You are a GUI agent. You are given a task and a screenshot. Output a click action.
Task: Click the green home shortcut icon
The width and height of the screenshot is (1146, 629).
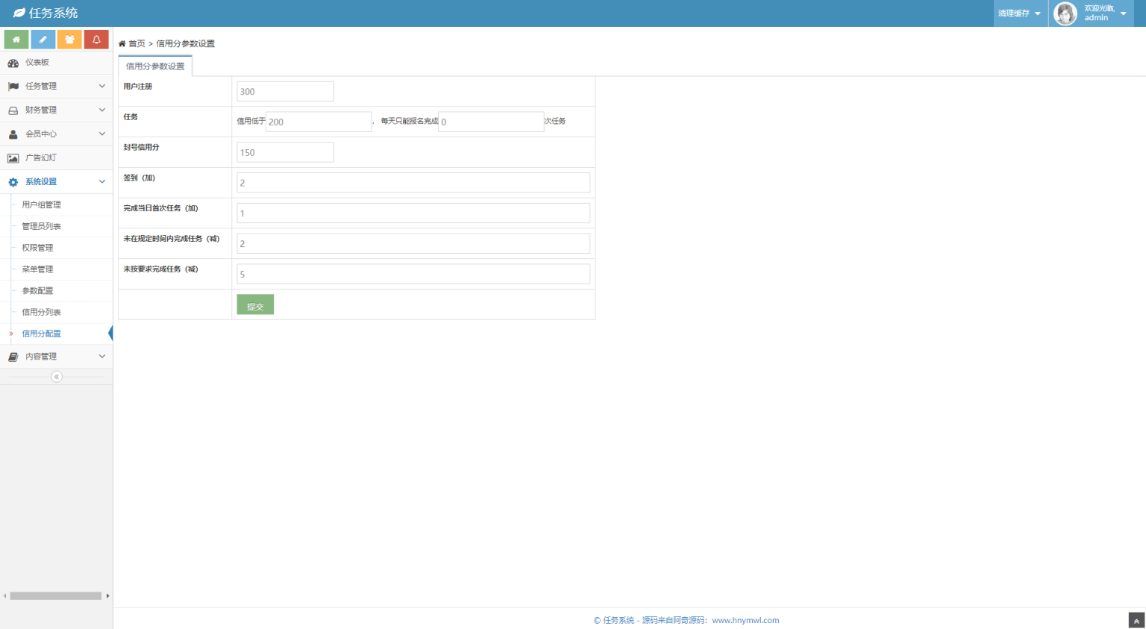[x=16, y=40]
